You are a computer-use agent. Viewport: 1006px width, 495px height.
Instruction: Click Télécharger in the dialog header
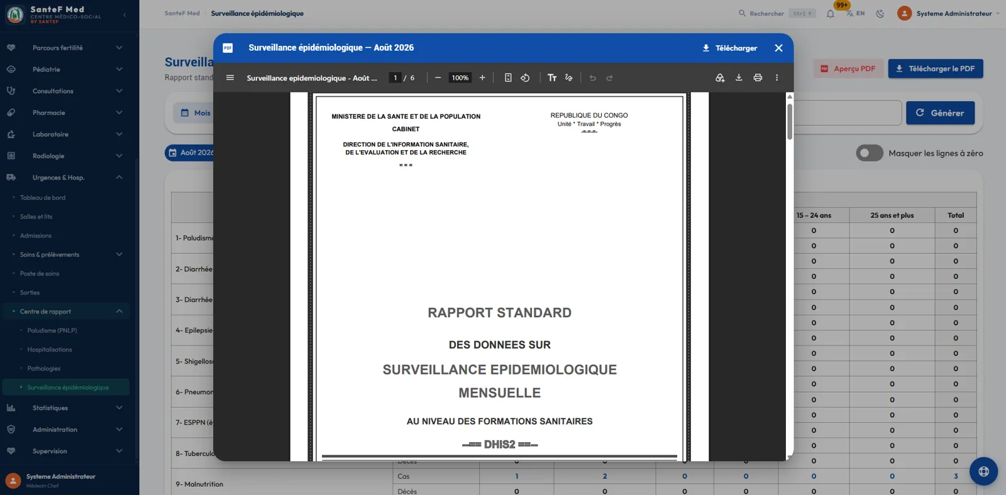coord(730,48)
